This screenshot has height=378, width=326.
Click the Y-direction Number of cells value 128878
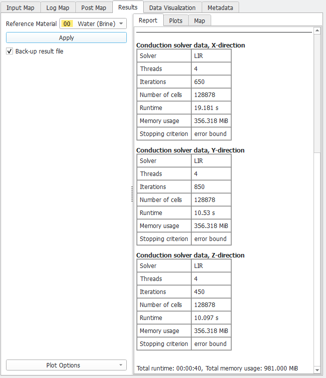205,200
